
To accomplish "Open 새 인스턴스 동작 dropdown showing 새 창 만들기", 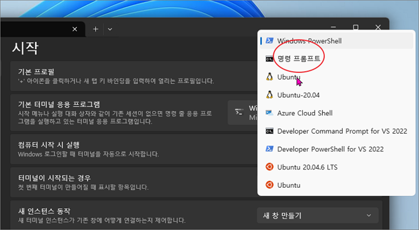I will click(x=317, y=215).
